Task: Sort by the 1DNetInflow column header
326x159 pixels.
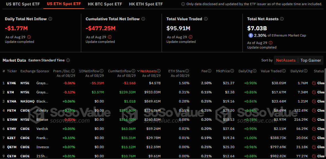Action: coord(89,71)
